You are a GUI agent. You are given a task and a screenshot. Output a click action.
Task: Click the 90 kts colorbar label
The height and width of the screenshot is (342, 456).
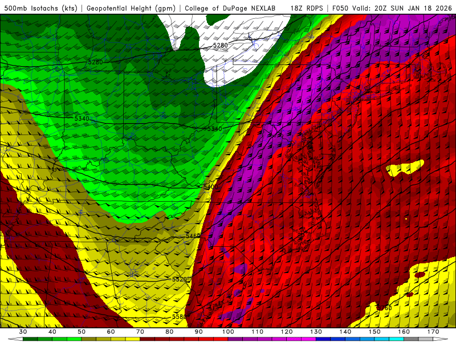click(x=199, y=332)
